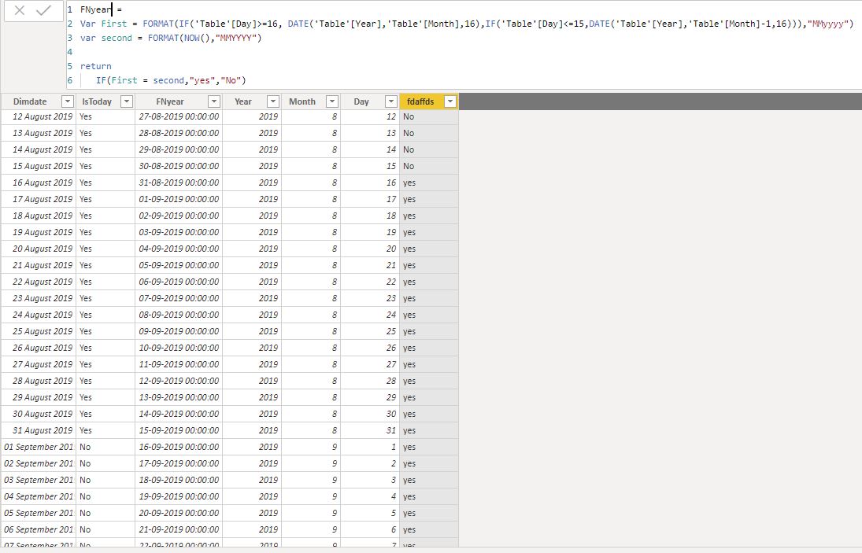862x553 pixels.
Task: Click inside the DAX formula editor line 2
Action: [x=467, y=24]
